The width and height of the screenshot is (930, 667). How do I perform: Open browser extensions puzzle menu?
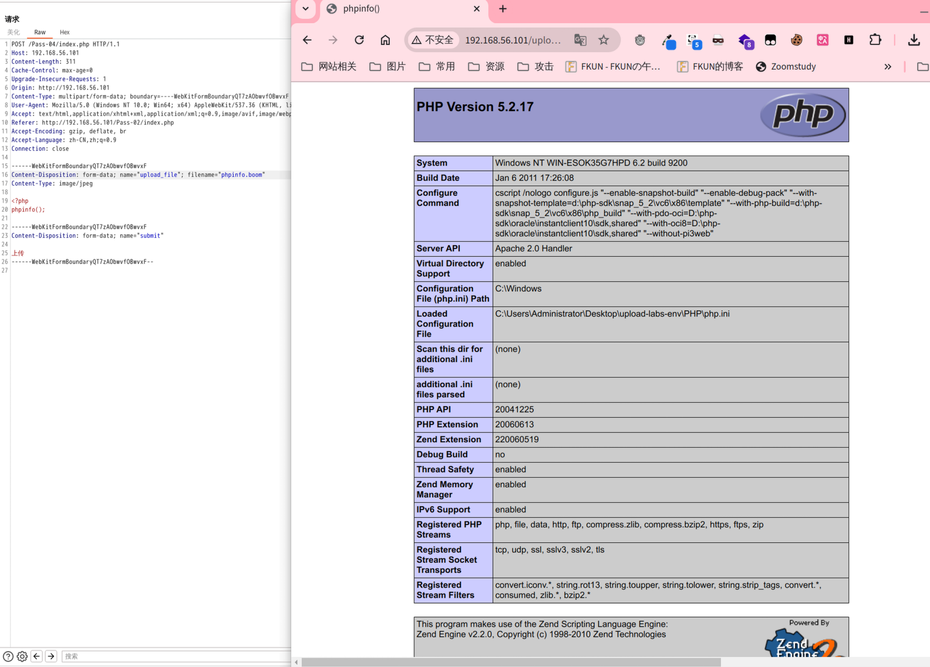(x=875, y=40)
